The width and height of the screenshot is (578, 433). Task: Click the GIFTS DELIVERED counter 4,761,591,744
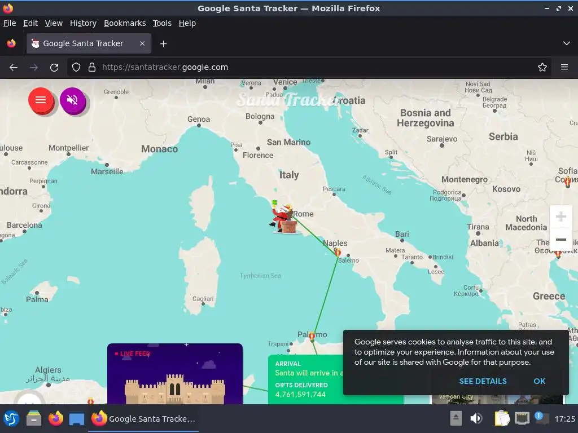pyautogui.click(x=300, y=394)
